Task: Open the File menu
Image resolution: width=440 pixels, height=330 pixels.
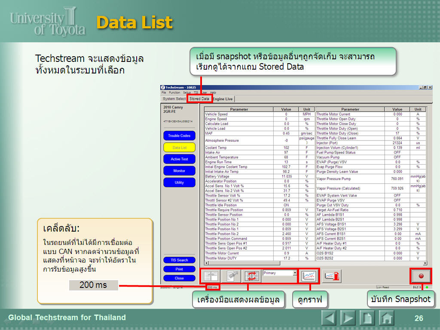Action: click(164, 92)
